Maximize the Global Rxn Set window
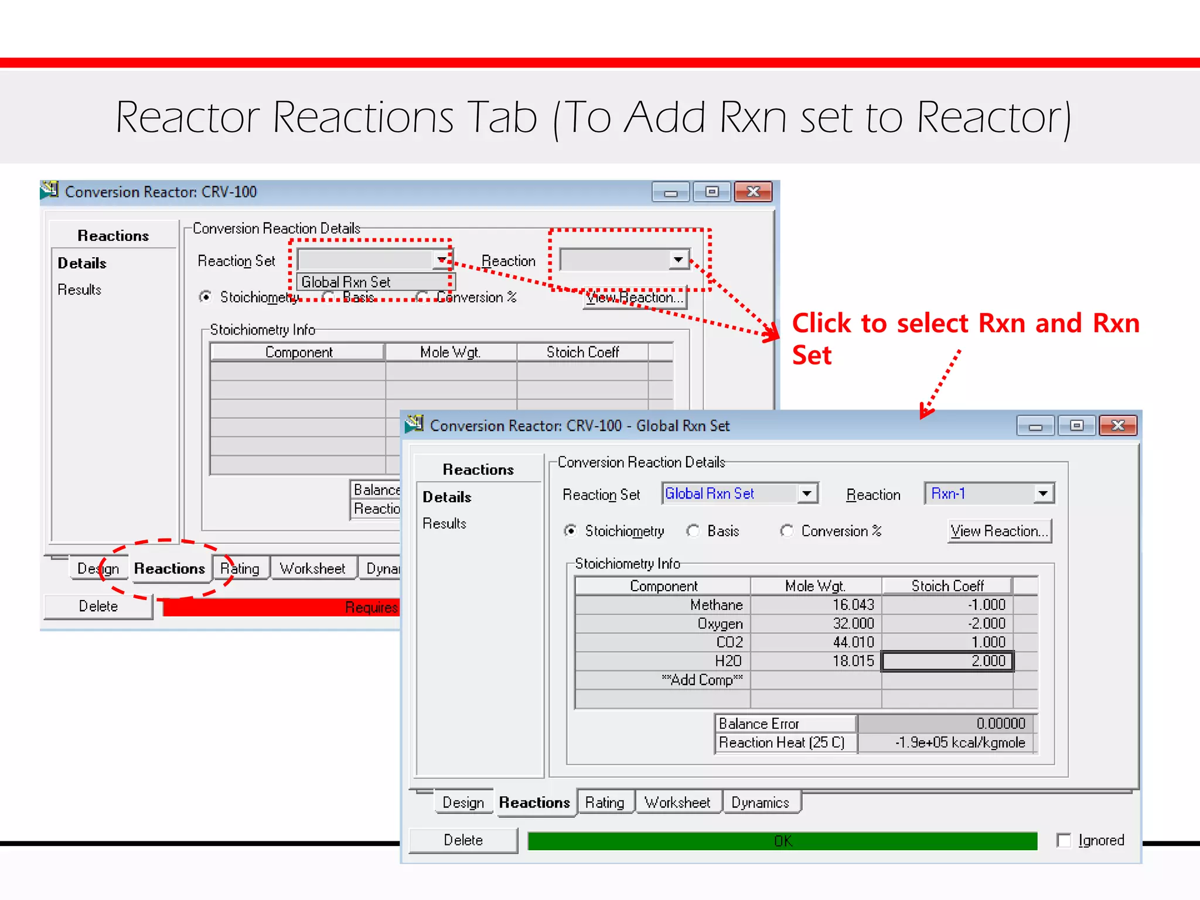Image resolution: width=1200 pixels, height=900 pixels. (x=1076, y=426)
